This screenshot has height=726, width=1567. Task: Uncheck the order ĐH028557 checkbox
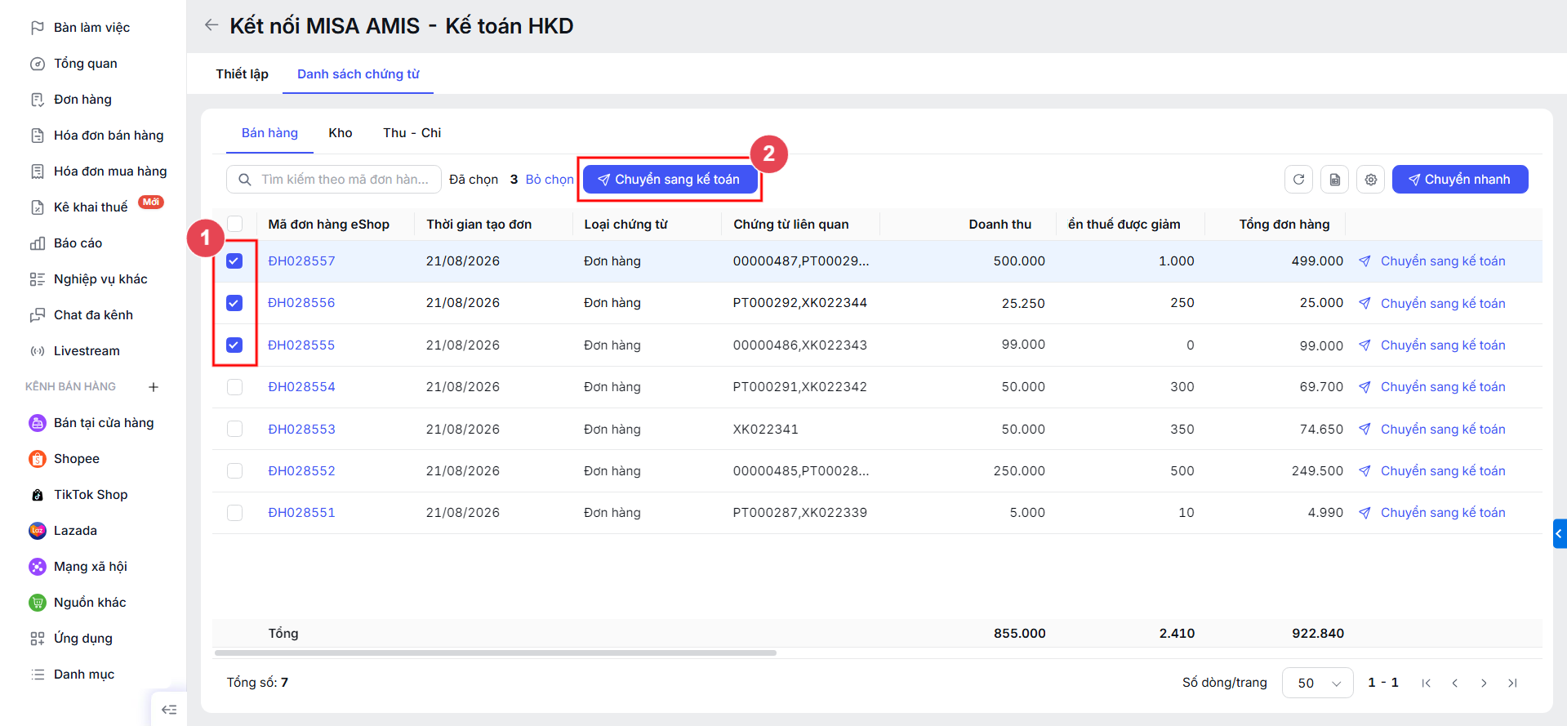point(234,261)
